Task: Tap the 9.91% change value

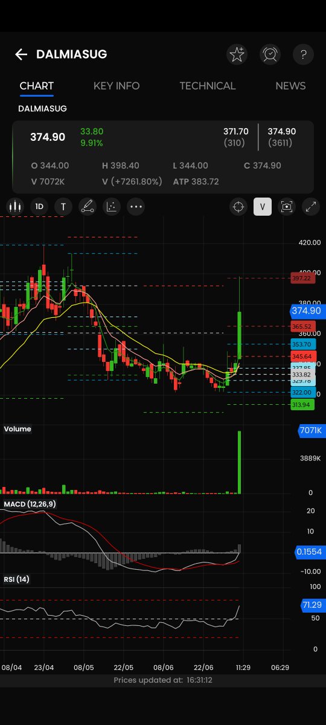Action: click(x=92, y=143)
